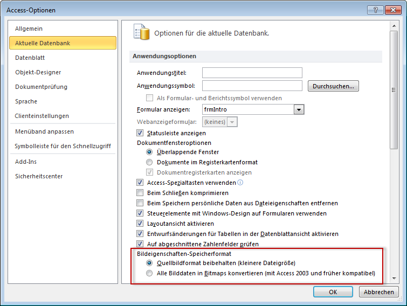Click the help question mark button in title bar
The height and width of the screenshot is (306, 407).
(x=375, y=10)
